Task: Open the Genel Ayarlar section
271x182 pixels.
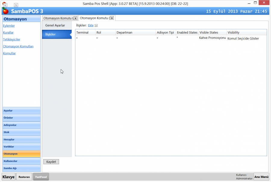Action: (x=55, y=25)
